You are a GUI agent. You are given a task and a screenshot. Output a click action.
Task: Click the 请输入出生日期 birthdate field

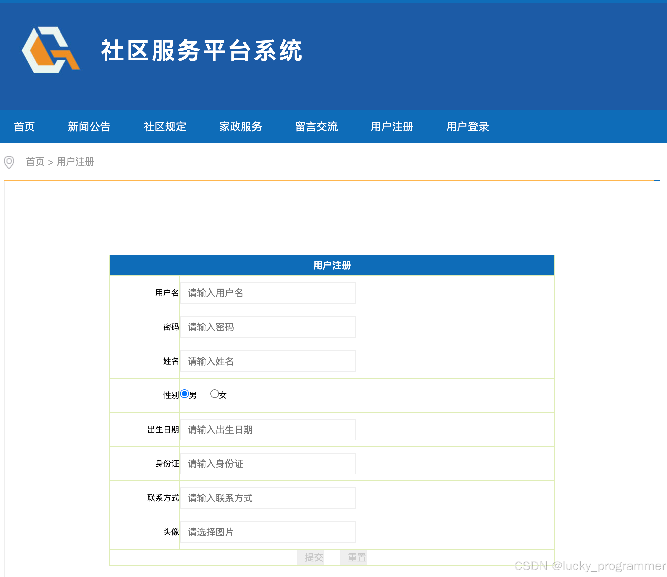(x=268, y=430)
